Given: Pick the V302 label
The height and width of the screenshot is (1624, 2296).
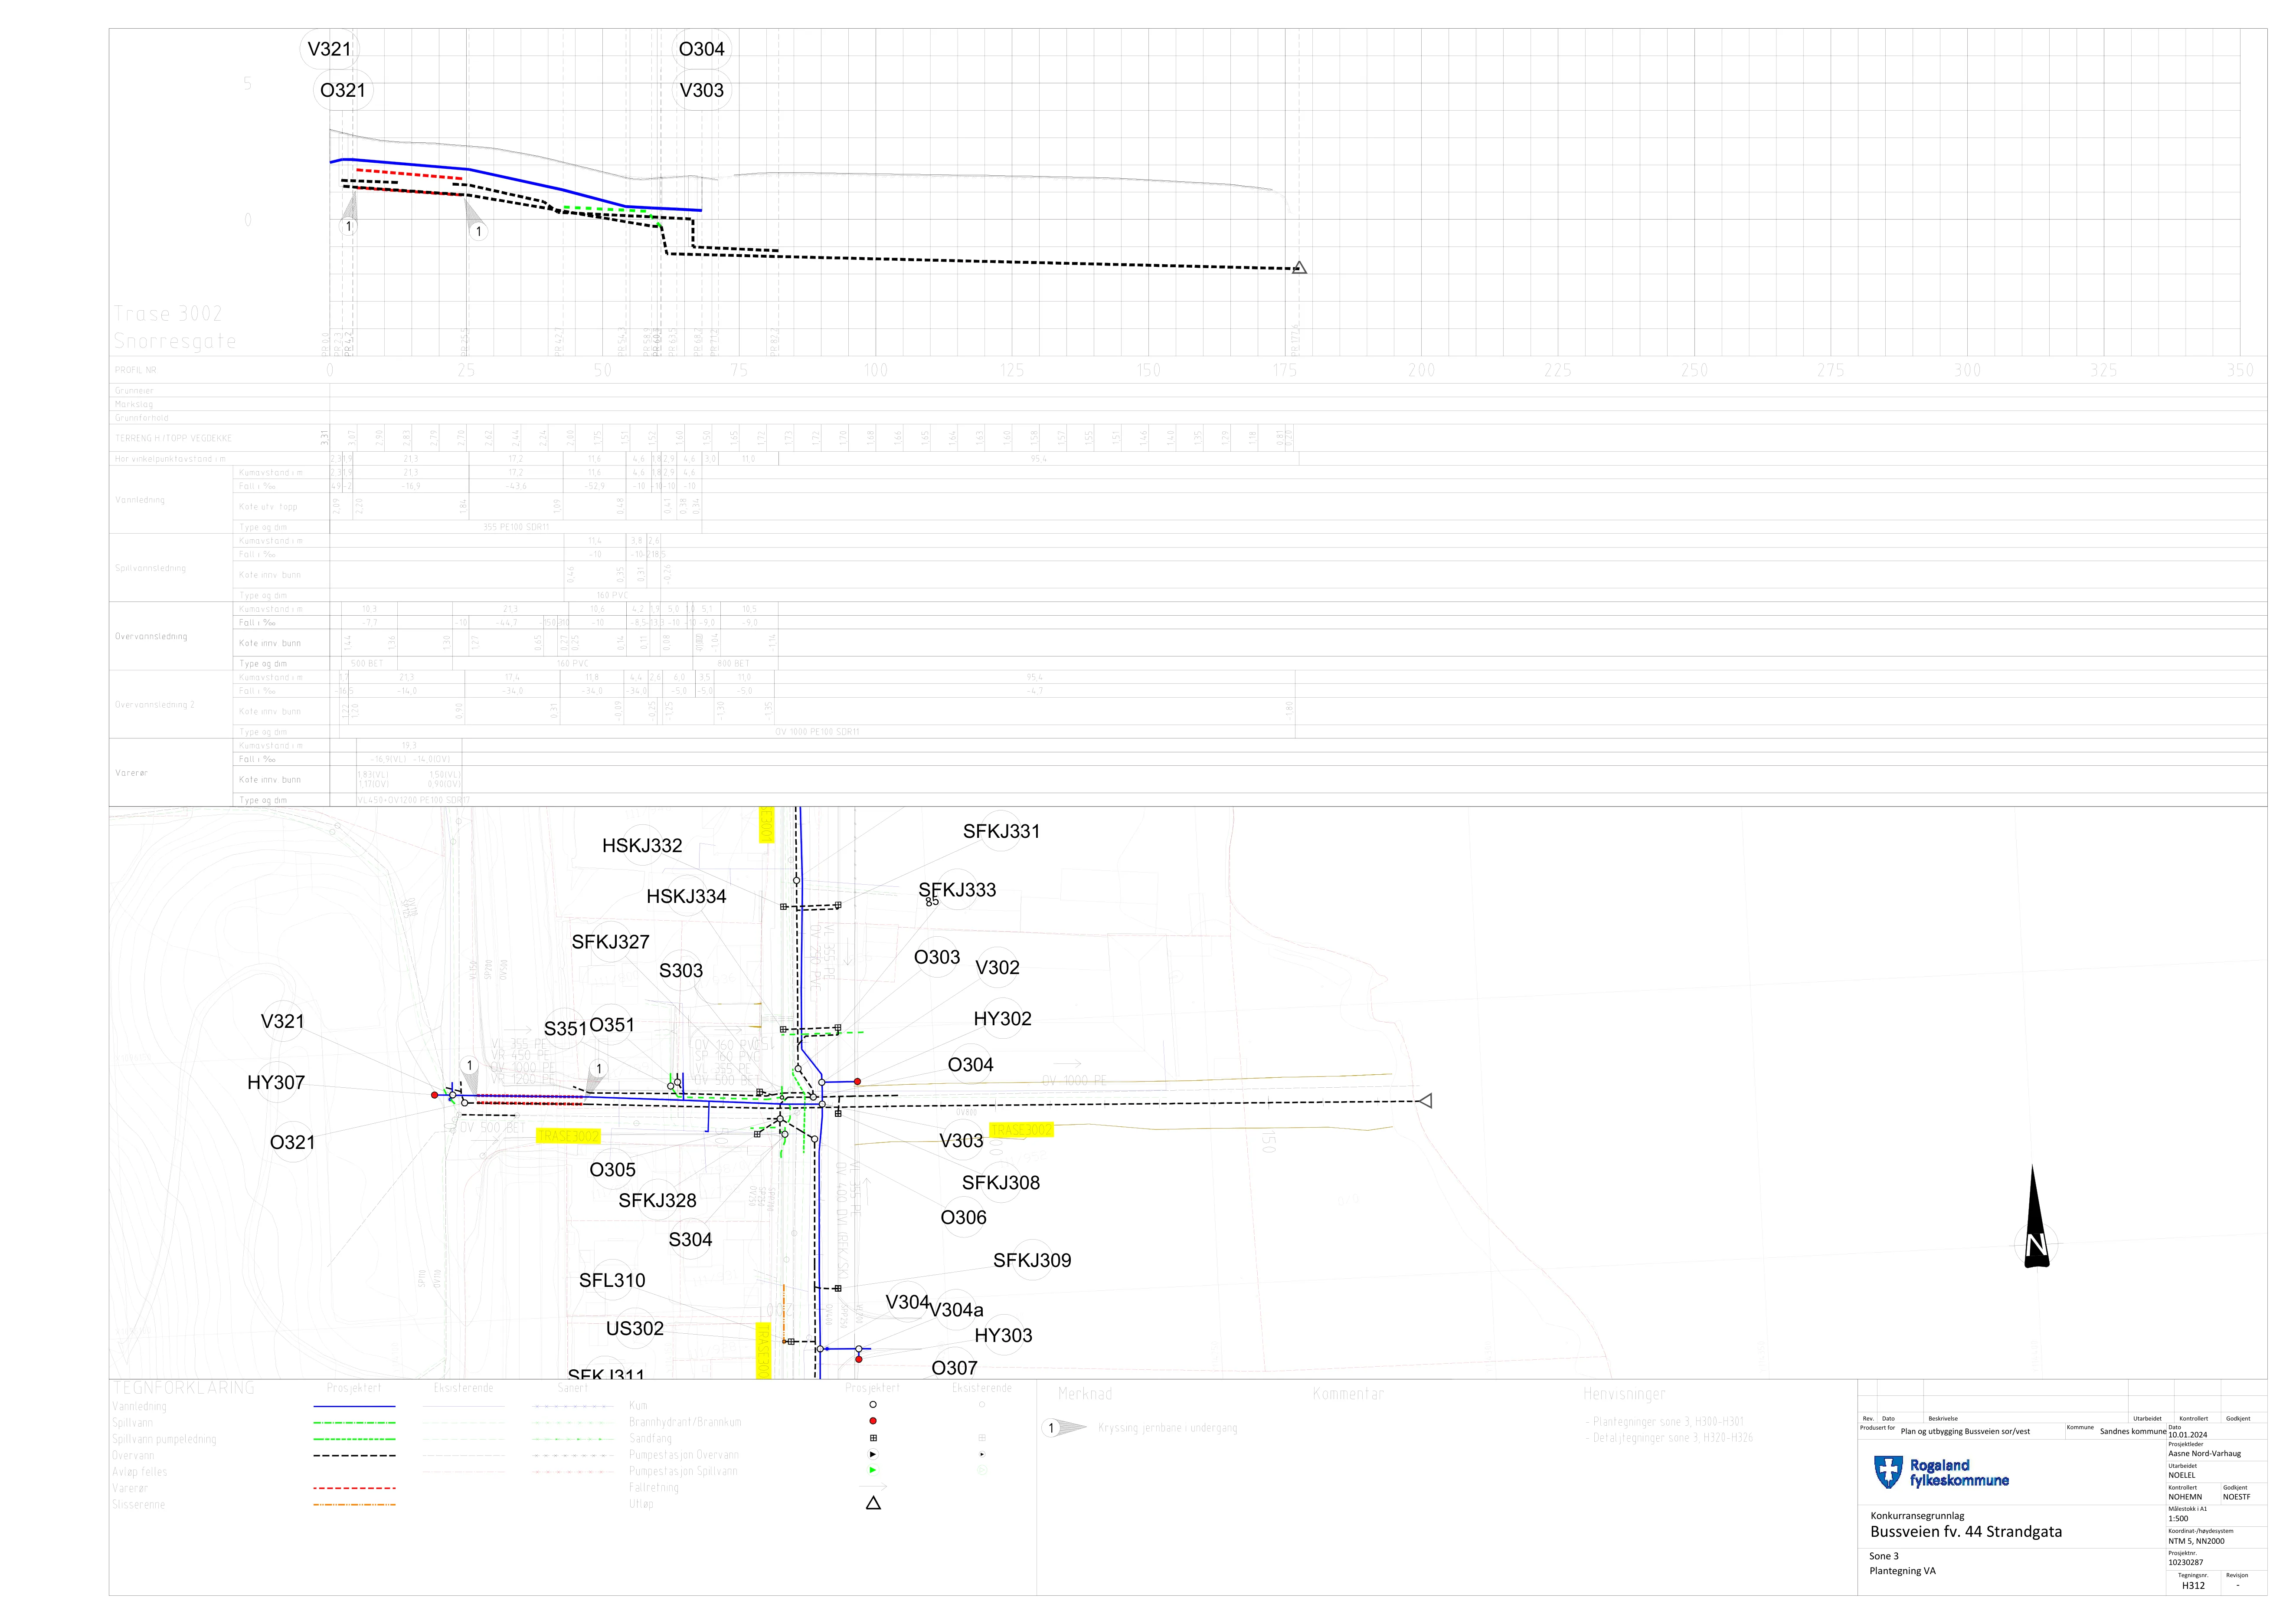Looking at the screenshot, I should [997, 968].
